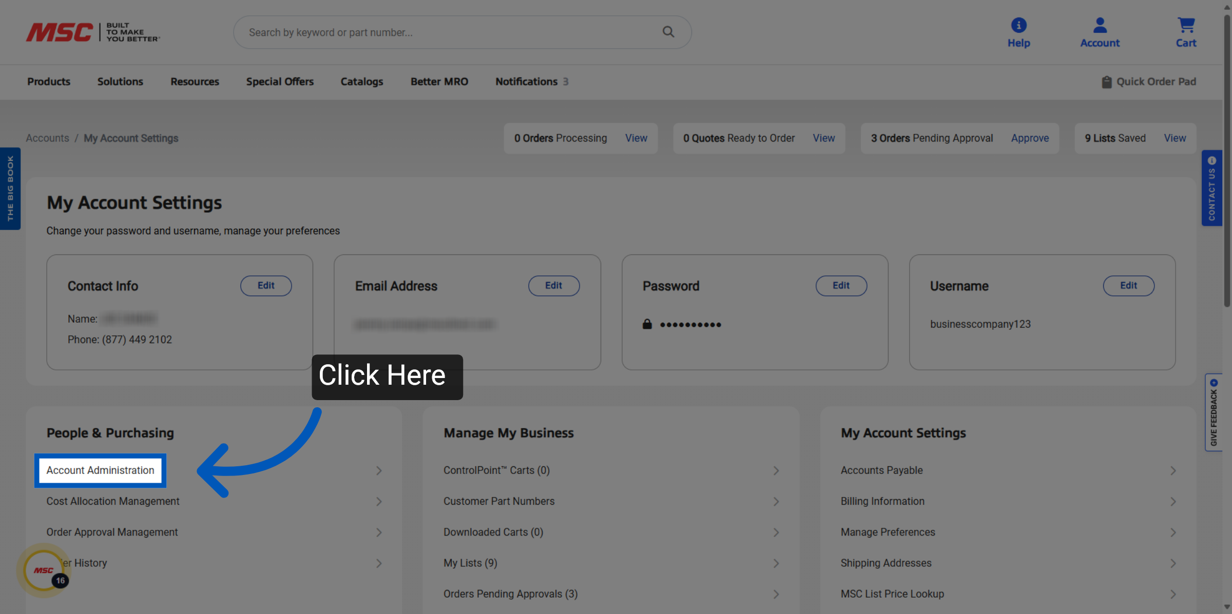Click chevron beside Orders Pending Approvals

pyautogui.click(x=776, y=593)
